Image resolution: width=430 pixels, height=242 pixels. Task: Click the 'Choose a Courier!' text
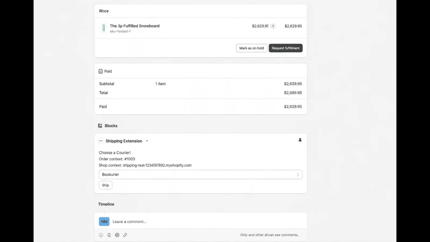[x=114, y=153]
